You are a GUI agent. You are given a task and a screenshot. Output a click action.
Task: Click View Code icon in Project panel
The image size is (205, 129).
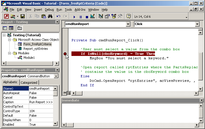point(5,28)
